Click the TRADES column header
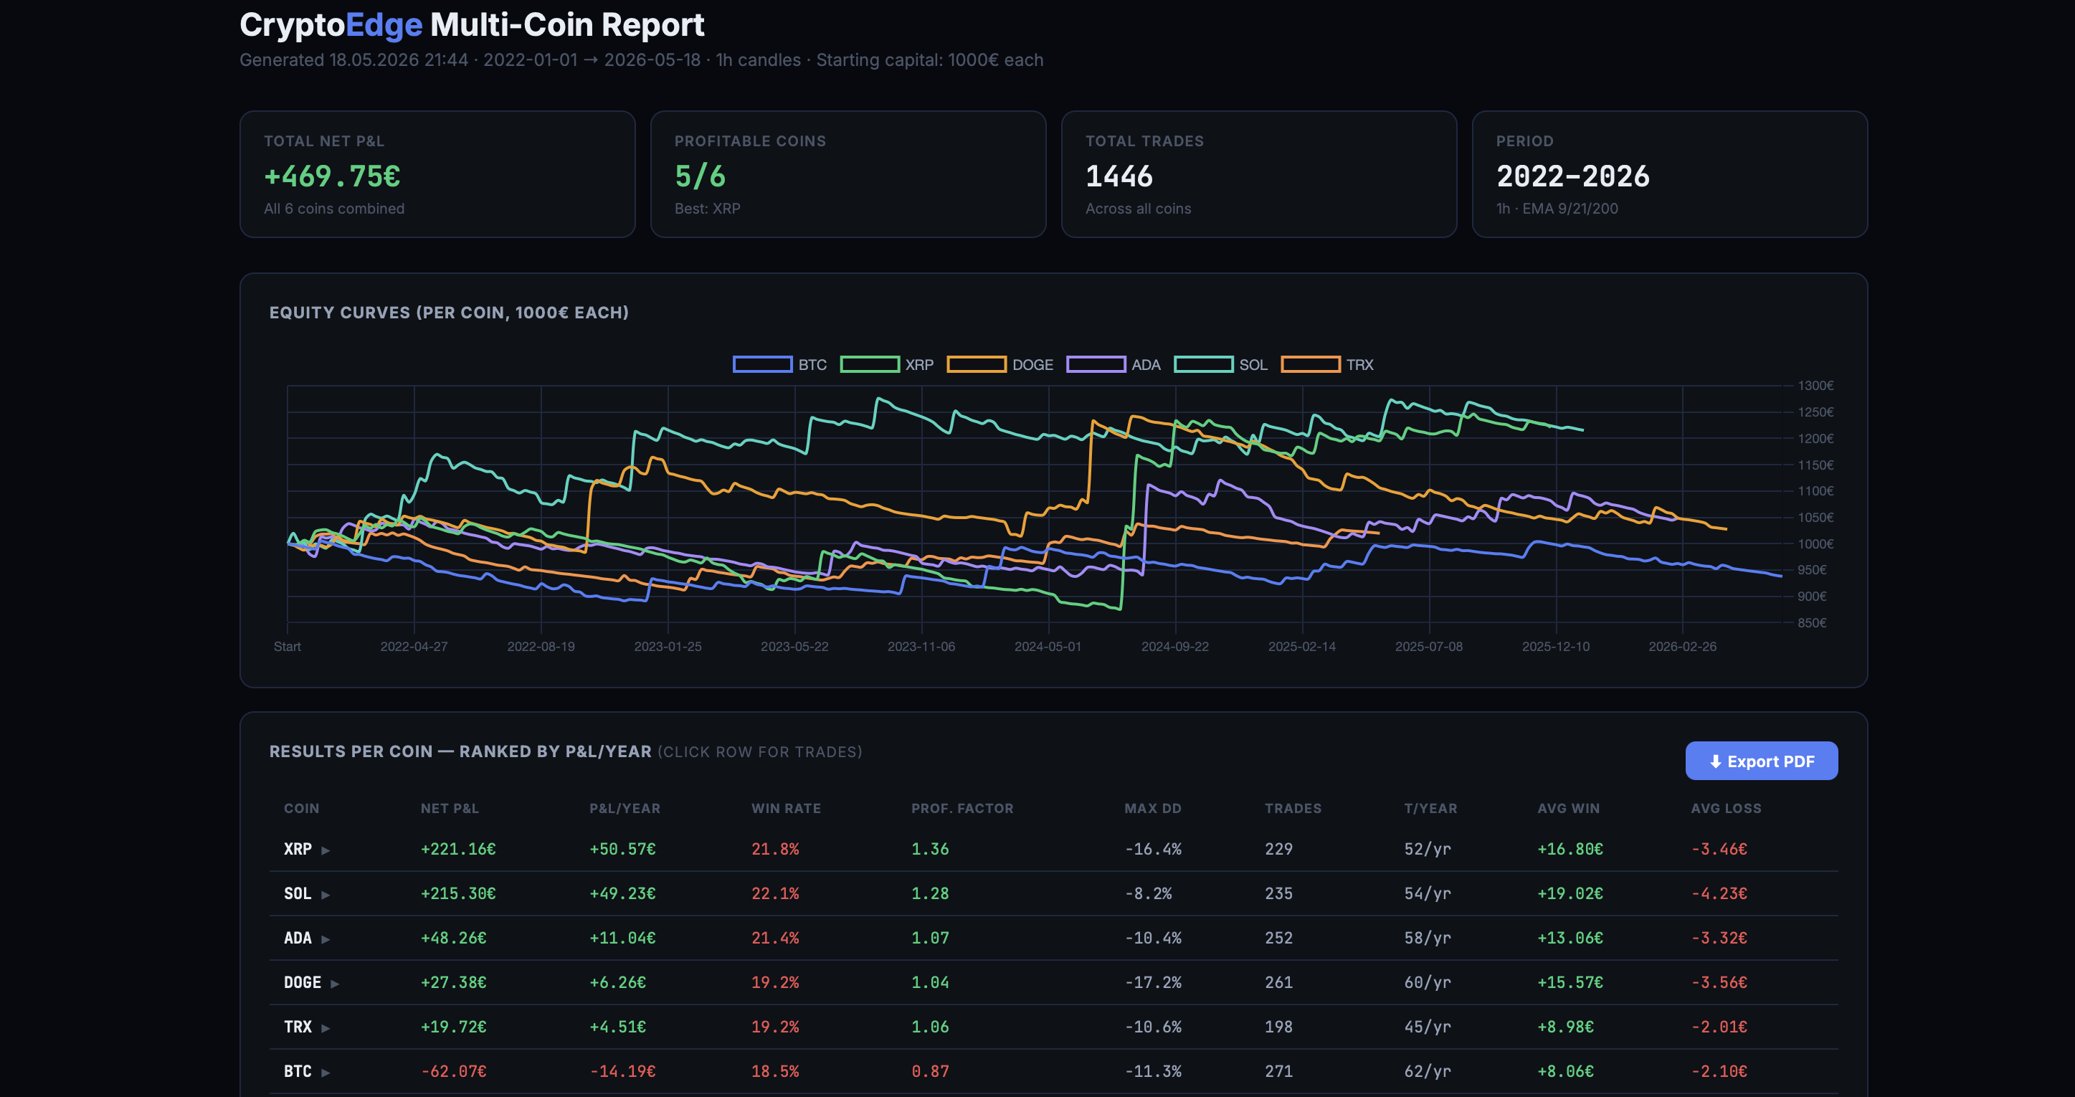The image size is (2075, 1097). point(1293,808)
